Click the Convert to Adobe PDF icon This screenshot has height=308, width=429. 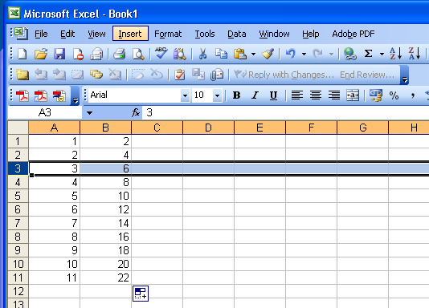tap(22, 95)
